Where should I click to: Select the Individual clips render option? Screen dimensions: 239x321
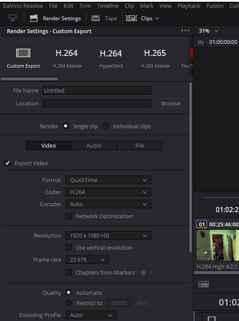click(x=105, y=126)
